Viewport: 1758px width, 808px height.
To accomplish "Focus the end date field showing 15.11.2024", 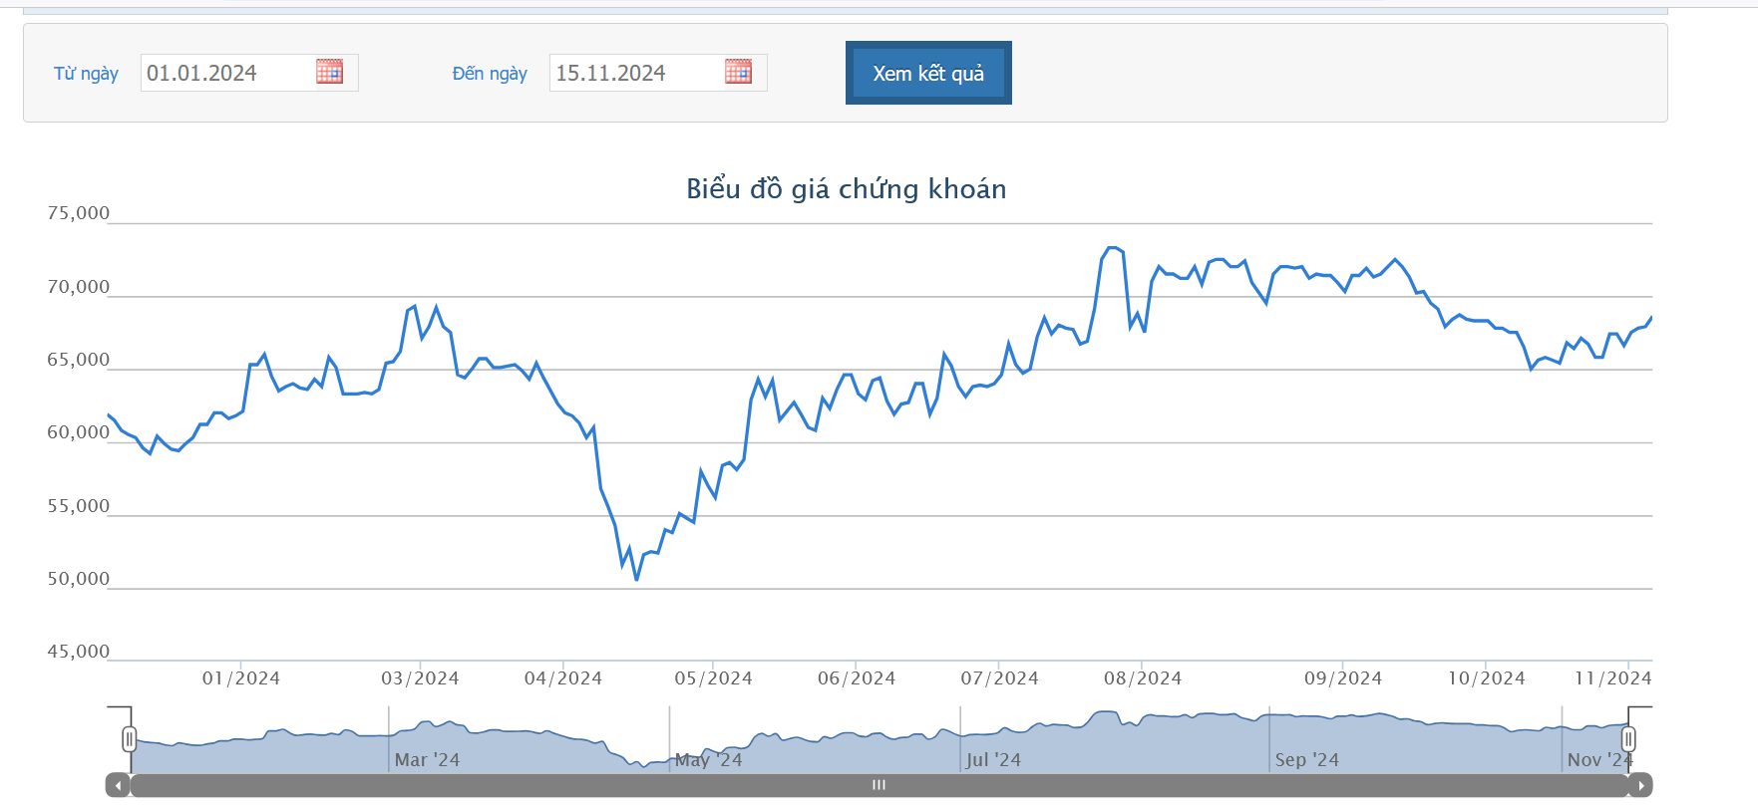I will (636, 73).
